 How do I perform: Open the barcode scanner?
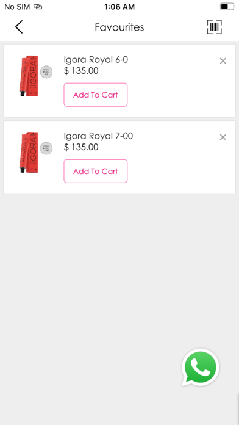[215, 27]
